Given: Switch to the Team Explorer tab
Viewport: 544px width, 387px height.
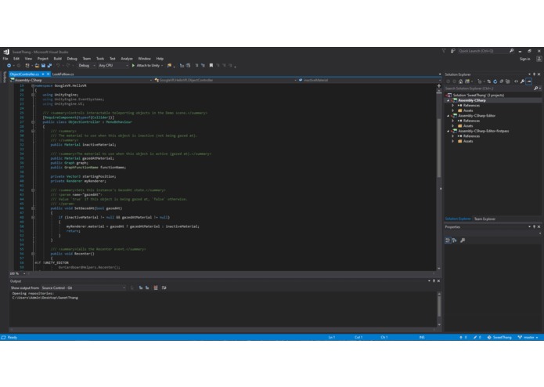Looking at the screenshot, I should click(485, 219).
